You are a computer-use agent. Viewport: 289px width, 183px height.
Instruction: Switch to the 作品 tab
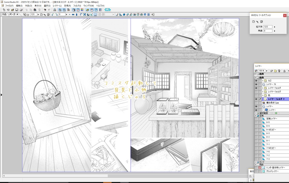(4, 14)
